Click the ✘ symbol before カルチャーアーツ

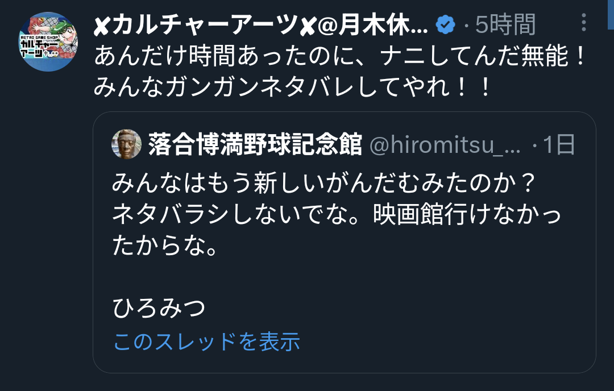click(101, 26)
